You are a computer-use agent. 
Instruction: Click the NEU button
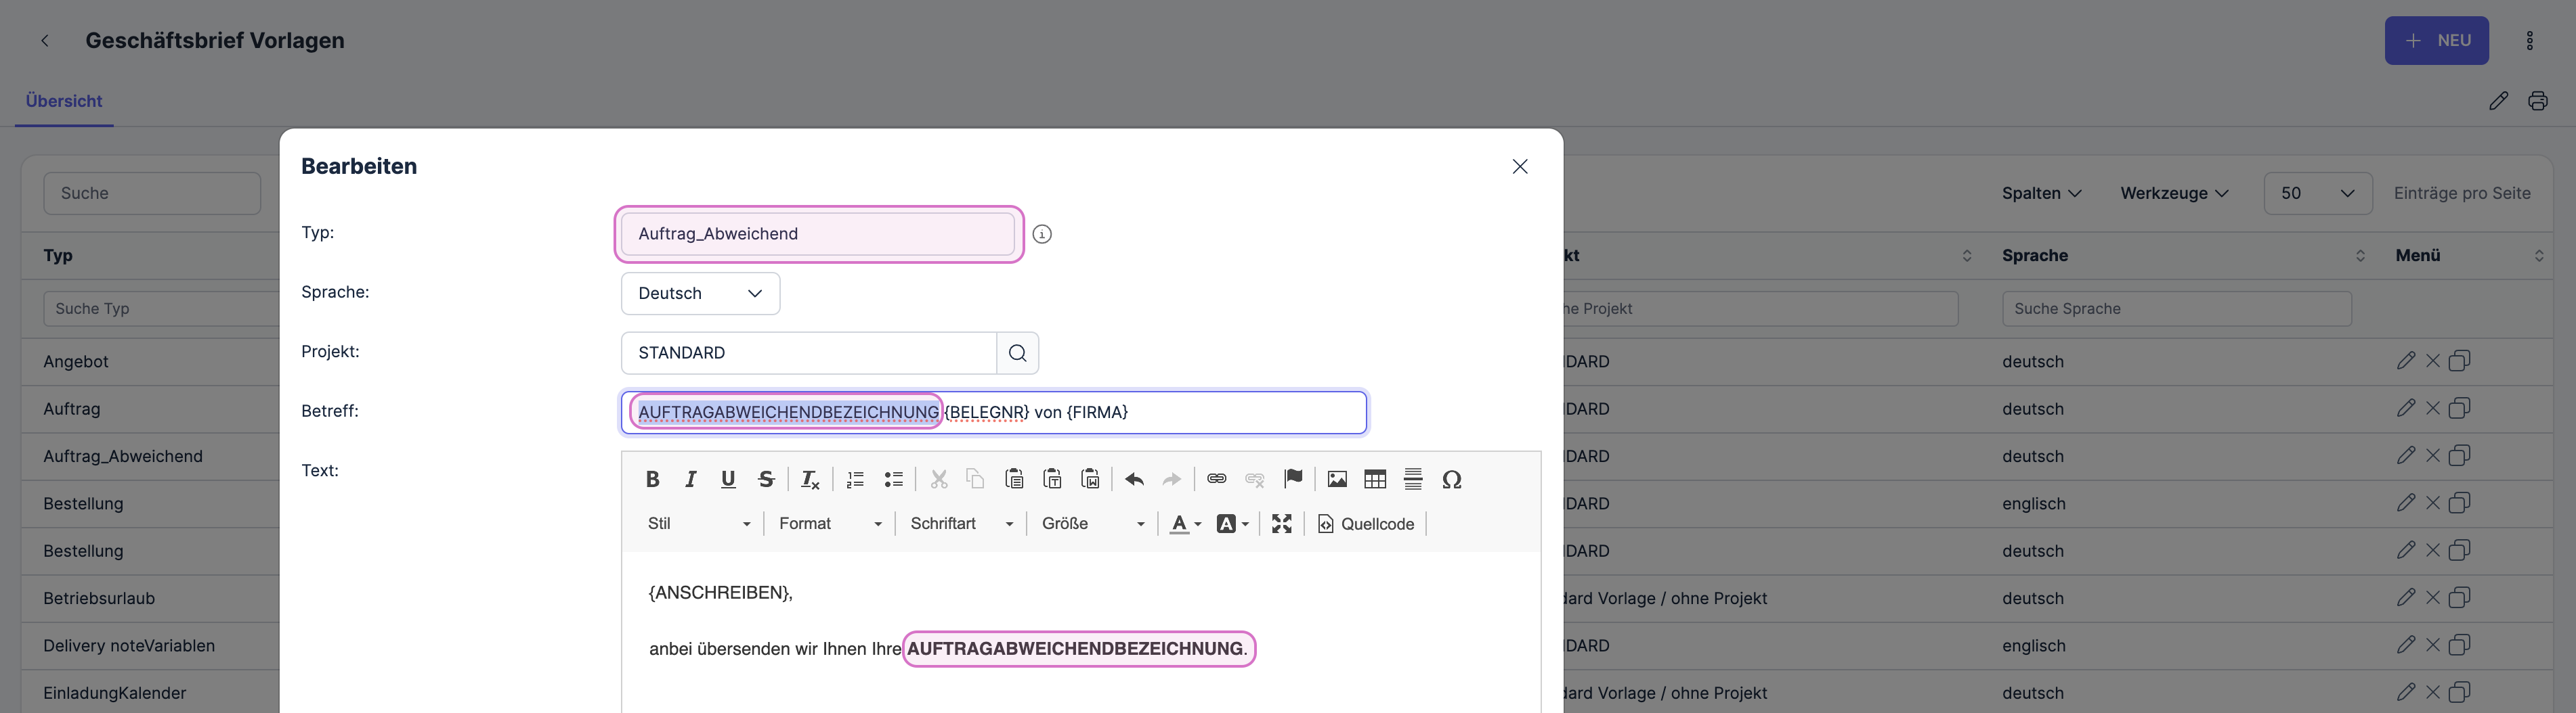2436,41
